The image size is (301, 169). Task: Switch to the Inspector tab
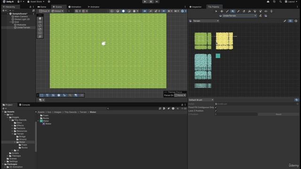click(x=196, y=7)
